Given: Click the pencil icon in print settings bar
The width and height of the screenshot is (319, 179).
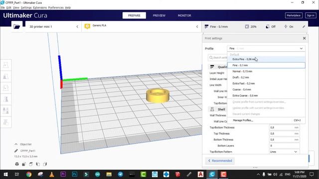Looking at the screenshot, I should [x=304, y=26].
